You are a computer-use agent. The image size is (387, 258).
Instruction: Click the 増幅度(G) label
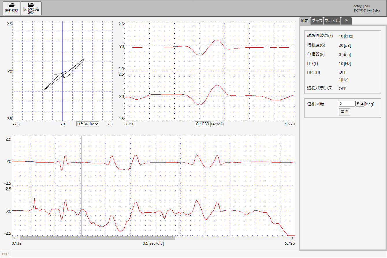[x=316, y=45]
